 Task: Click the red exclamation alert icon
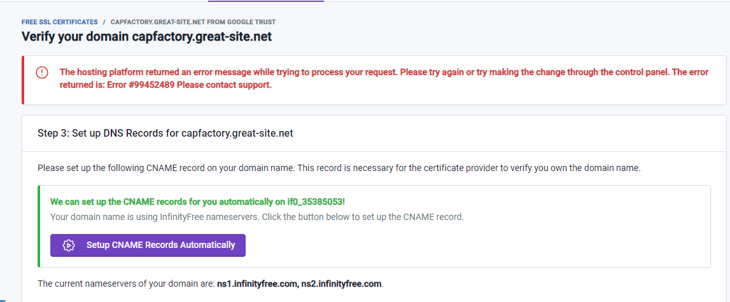(42, 72)
